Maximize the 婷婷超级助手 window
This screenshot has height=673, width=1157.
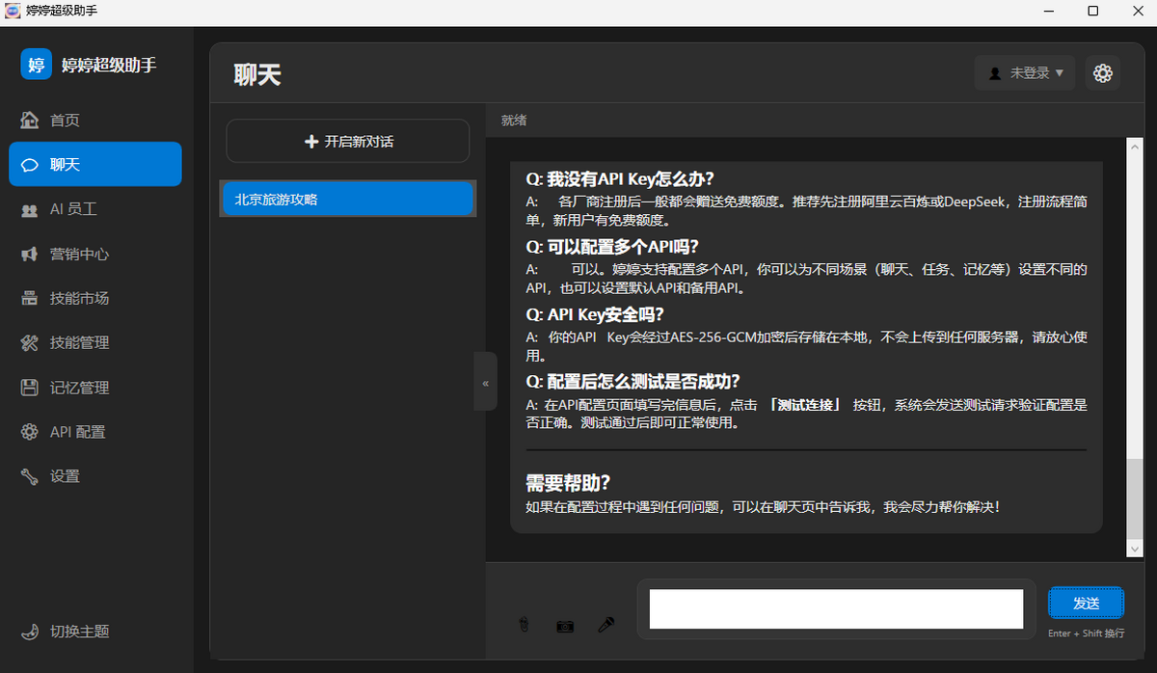coord(1092,12)
